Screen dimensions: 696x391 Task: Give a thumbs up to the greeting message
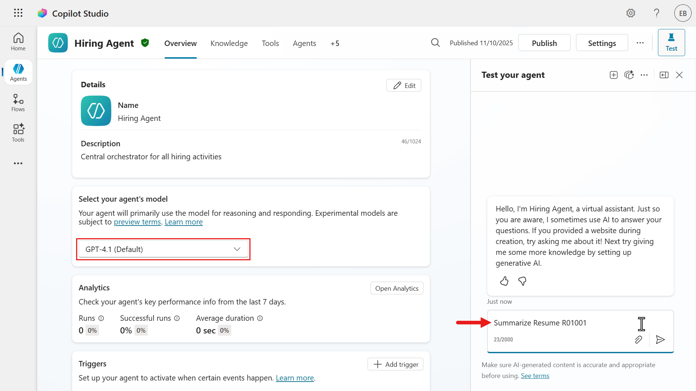tap(504, 281)
